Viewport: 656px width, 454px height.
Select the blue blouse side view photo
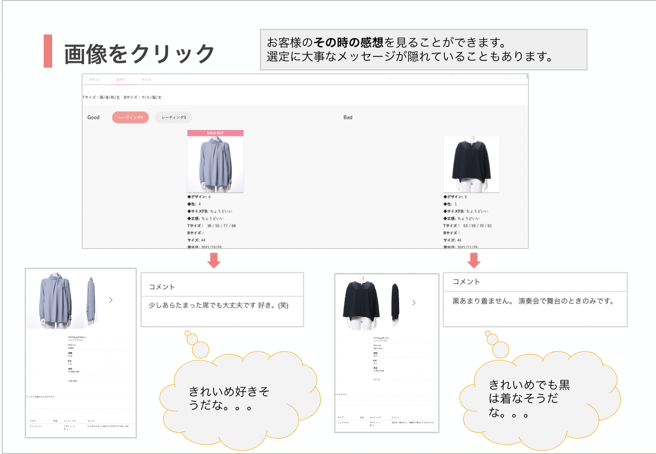click(91, 300)
